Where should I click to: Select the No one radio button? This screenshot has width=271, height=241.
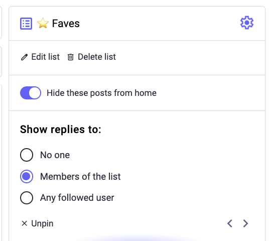click(x=27, y=155)
